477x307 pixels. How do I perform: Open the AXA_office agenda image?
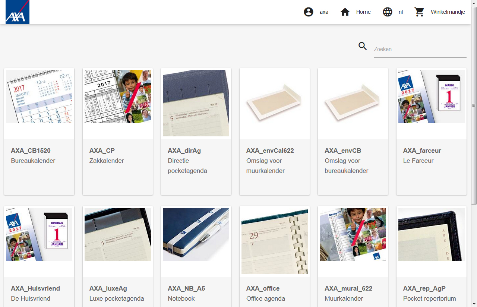coord(275,241)
